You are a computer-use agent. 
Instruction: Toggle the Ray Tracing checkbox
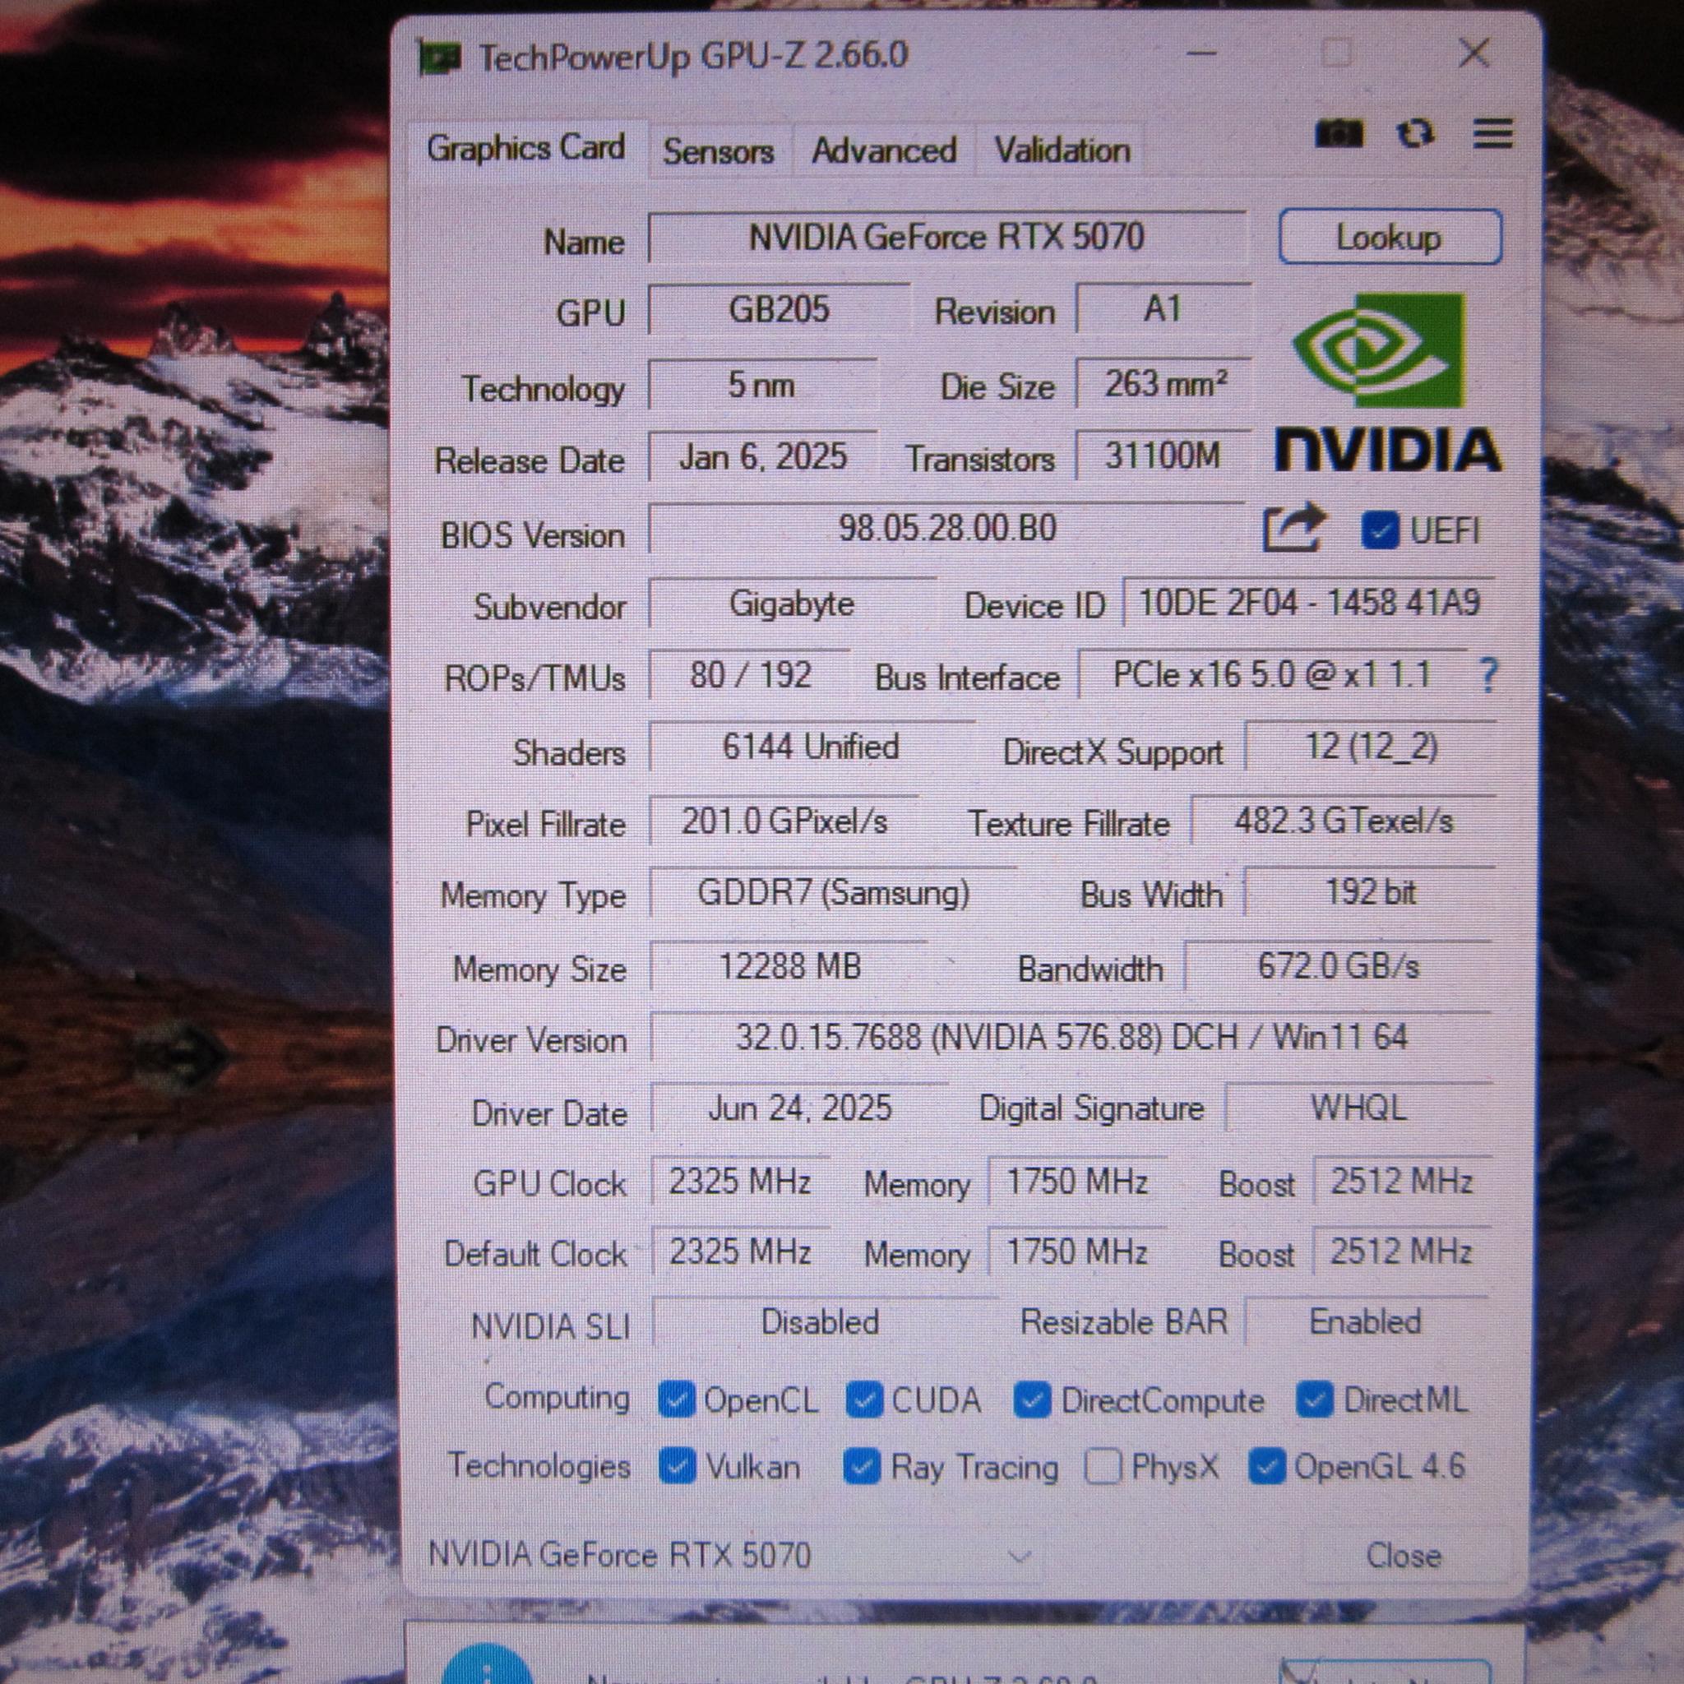tap(862, 1466)
